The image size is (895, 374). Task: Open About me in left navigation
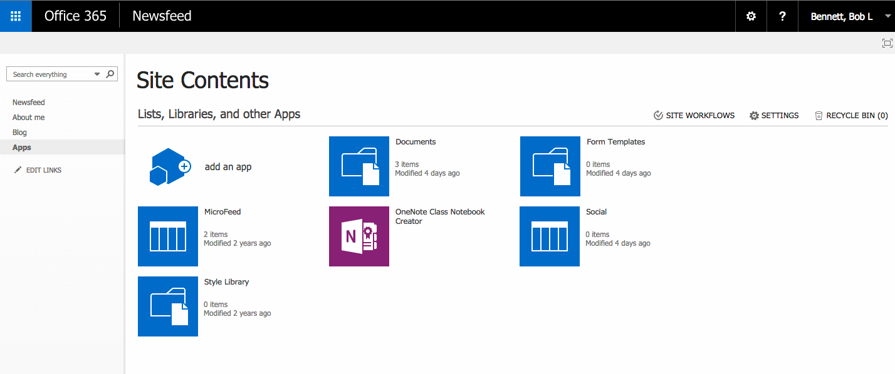pyautogui.click(x=28, y=118)
